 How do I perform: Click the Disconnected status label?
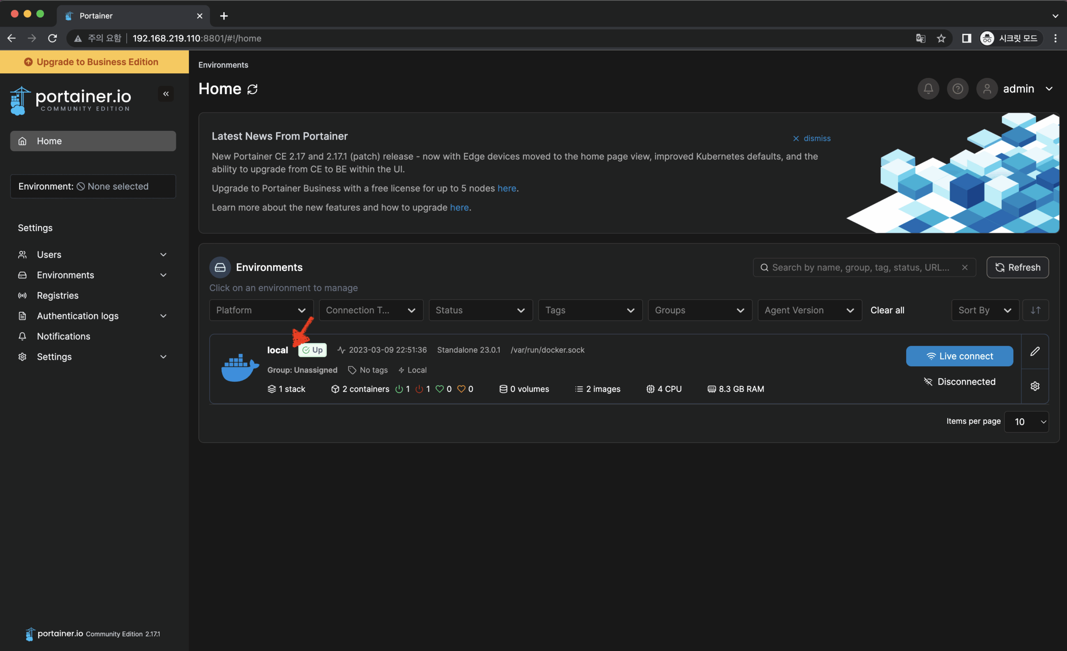pyautogui.click(x=959, y=382)
